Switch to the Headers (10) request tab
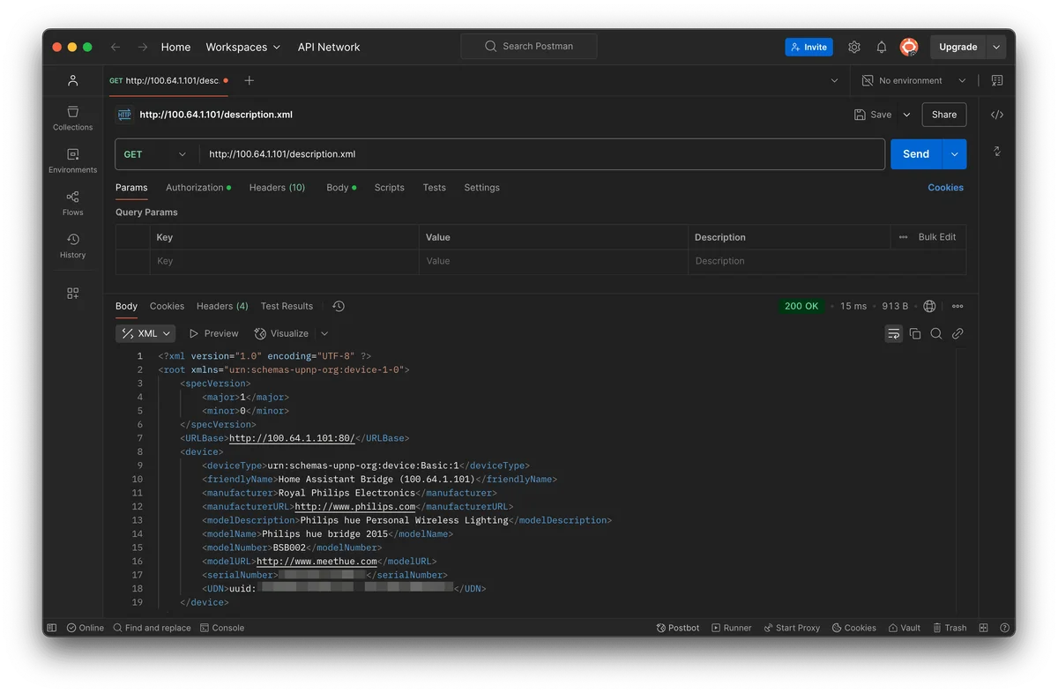This screenshot has width=1058, height=693. tap(277, 188)
